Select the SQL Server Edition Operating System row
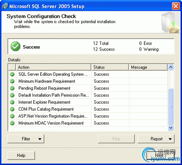This screenshot has width=182, height=165. [x=88, y=74]
